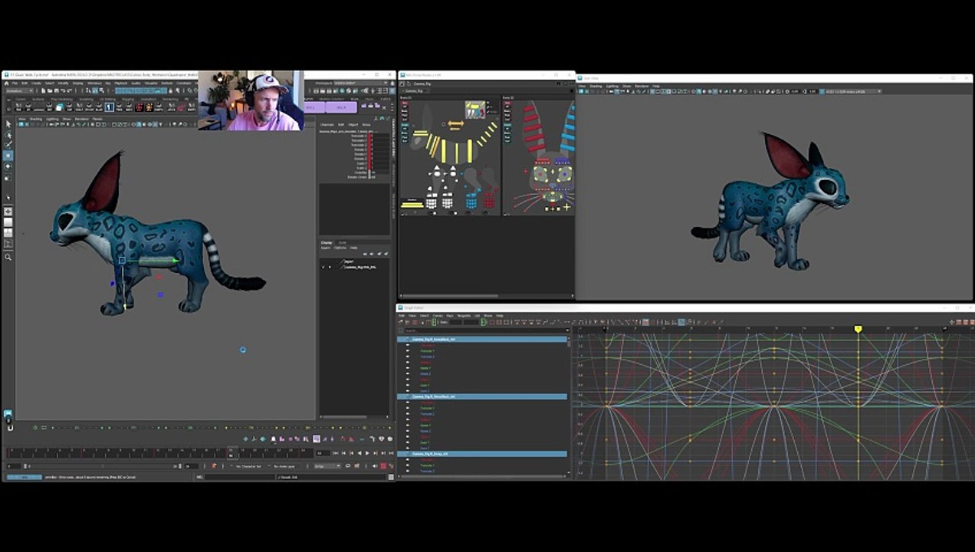Open the Animation menu set dropdown

[x=20, y=90]
